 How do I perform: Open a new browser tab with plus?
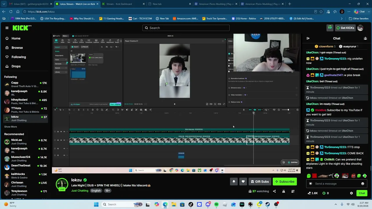pos(289,4)
